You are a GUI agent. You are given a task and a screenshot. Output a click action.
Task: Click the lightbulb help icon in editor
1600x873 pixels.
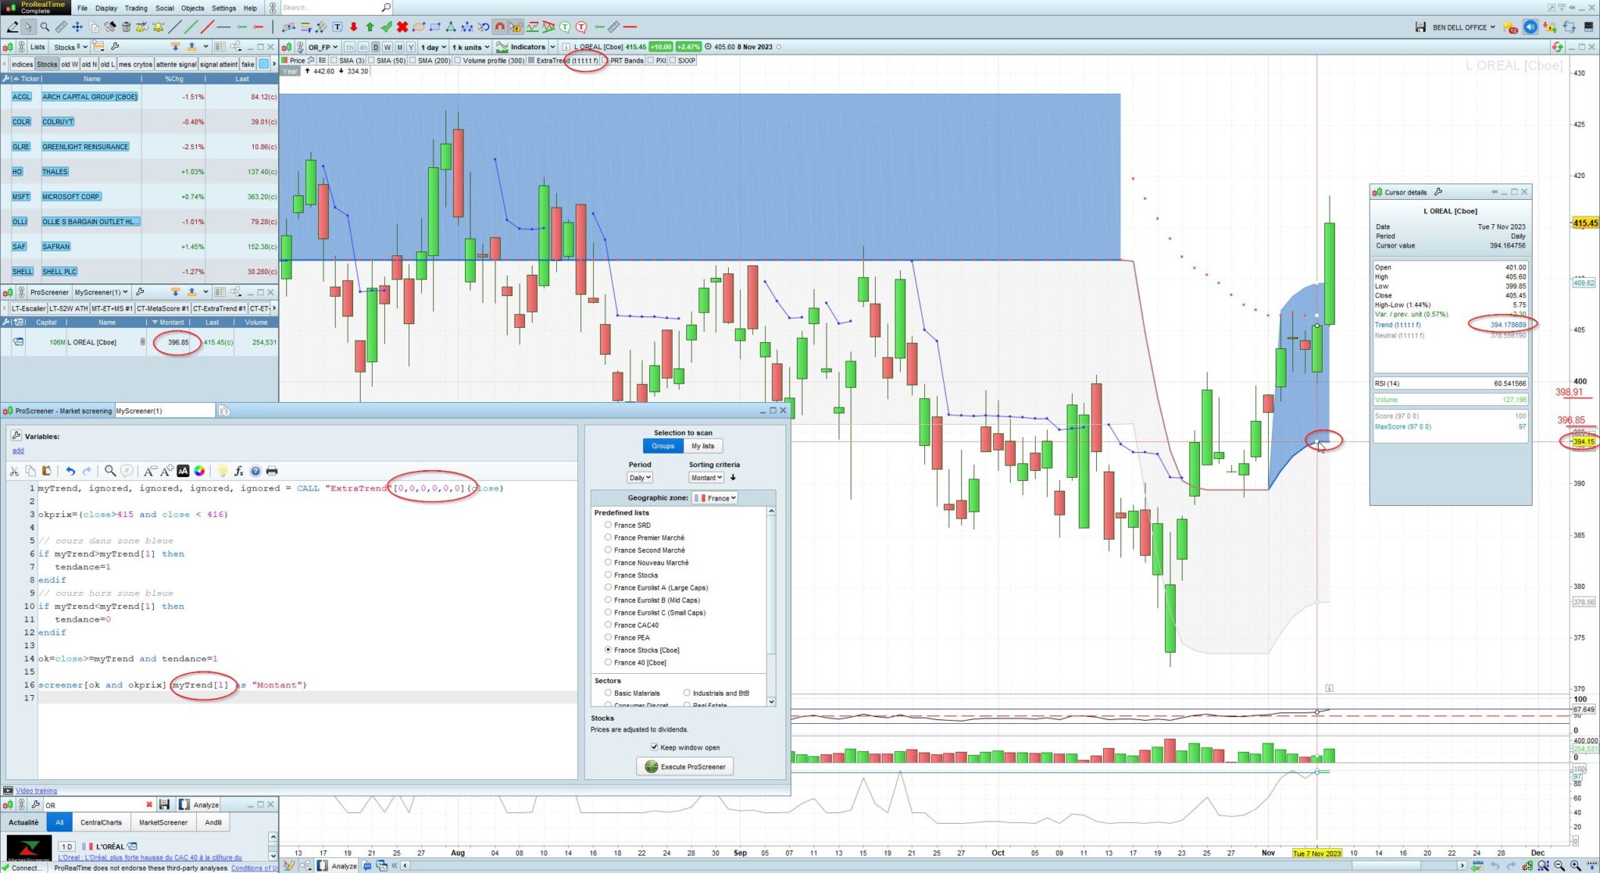223,471
